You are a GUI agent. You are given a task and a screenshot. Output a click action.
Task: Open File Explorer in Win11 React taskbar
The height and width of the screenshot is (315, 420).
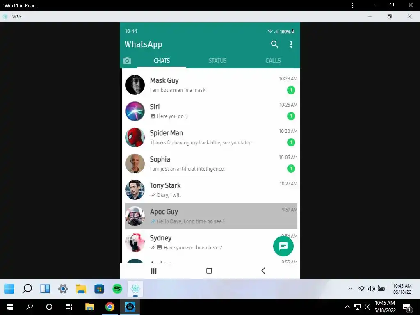(x=81, y=289)
